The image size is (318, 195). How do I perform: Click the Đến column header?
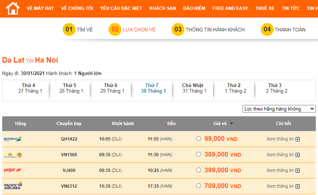(x=171, y=123)
